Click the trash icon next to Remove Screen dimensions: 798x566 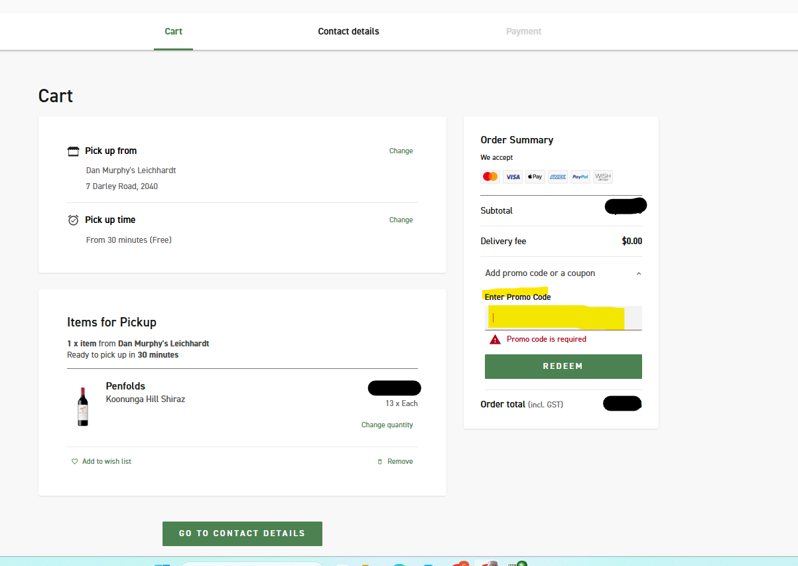(x=380, y=462)
